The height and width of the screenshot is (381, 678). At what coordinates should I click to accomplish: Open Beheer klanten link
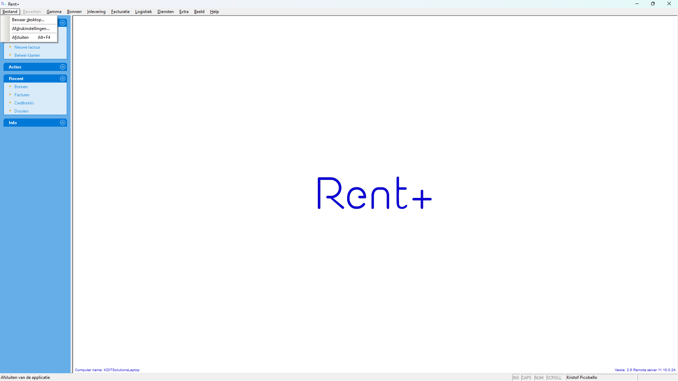point(27,55)
